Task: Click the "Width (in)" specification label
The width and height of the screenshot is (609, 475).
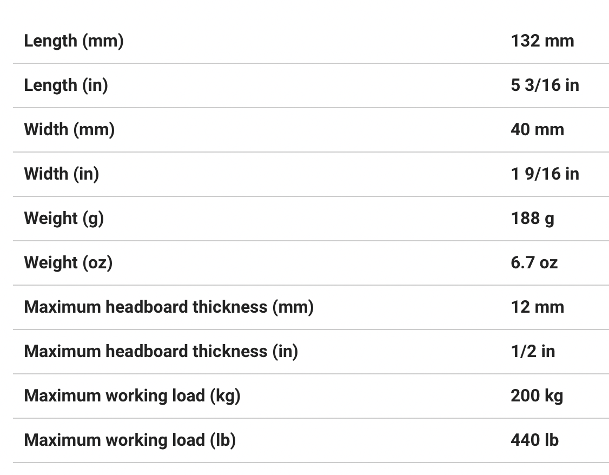Action: pos(62,174)
